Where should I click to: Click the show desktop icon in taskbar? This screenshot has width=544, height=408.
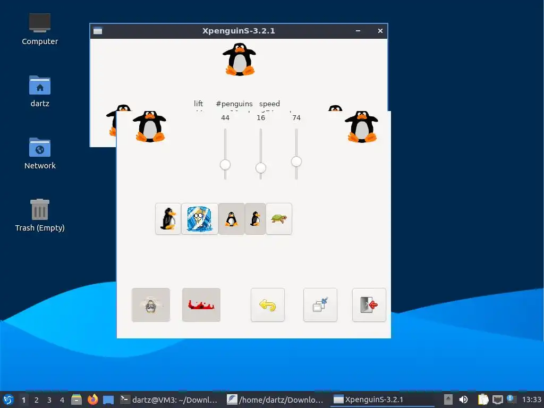108,399
